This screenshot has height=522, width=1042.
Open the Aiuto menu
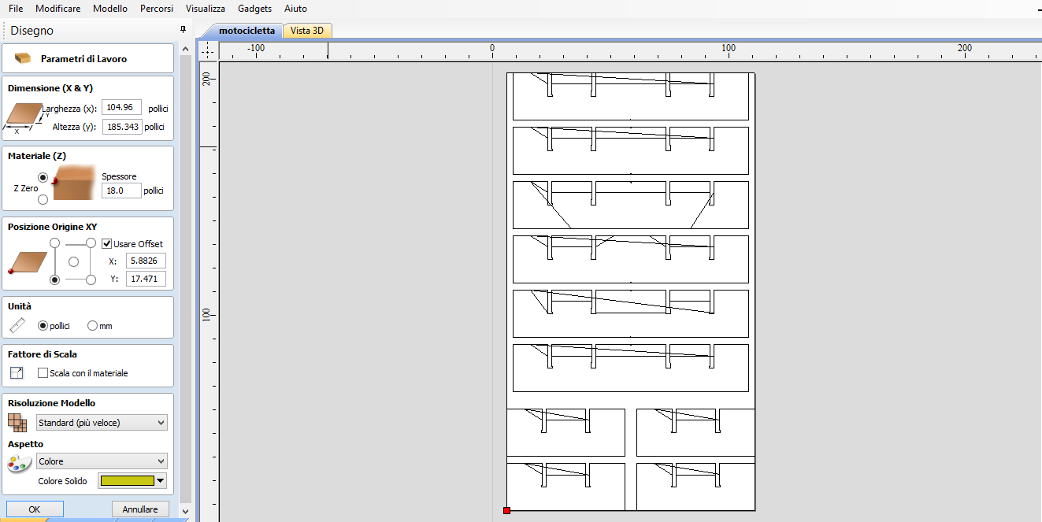click(295, 9)
